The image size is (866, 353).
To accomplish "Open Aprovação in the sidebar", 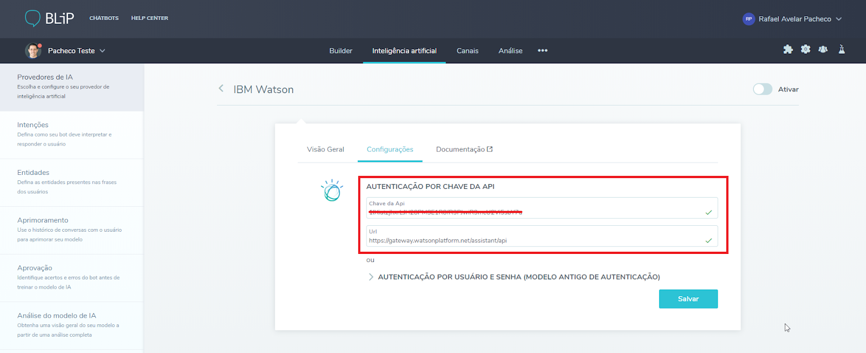I will click(72, 278).
